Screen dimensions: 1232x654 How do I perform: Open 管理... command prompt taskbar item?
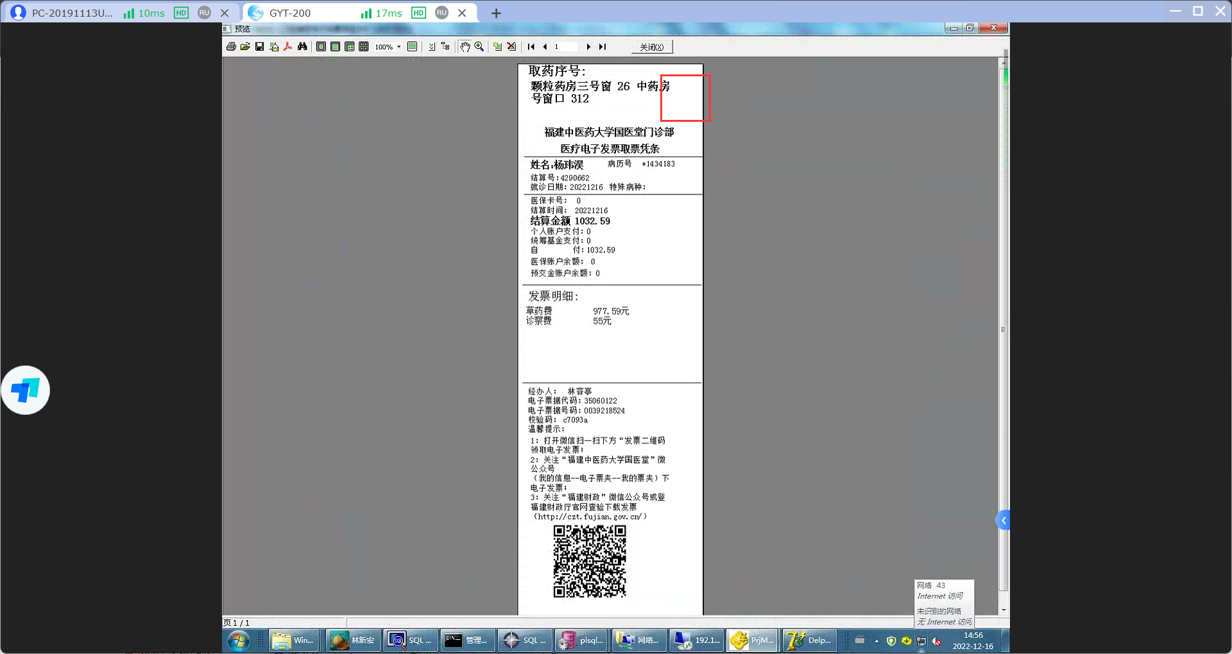pos(468,641)
